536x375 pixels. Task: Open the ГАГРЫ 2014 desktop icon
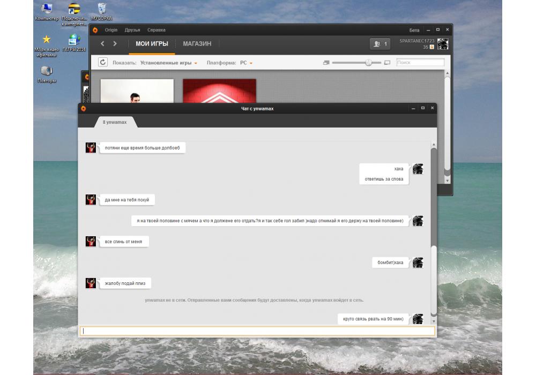[x=74, y=43]
